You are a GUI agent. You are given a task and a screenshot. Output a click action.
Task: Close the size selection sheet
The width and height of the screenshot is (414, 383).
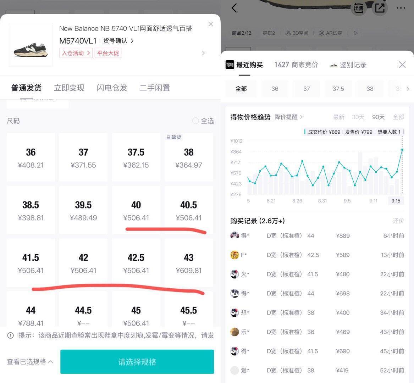tap(210, 24)
